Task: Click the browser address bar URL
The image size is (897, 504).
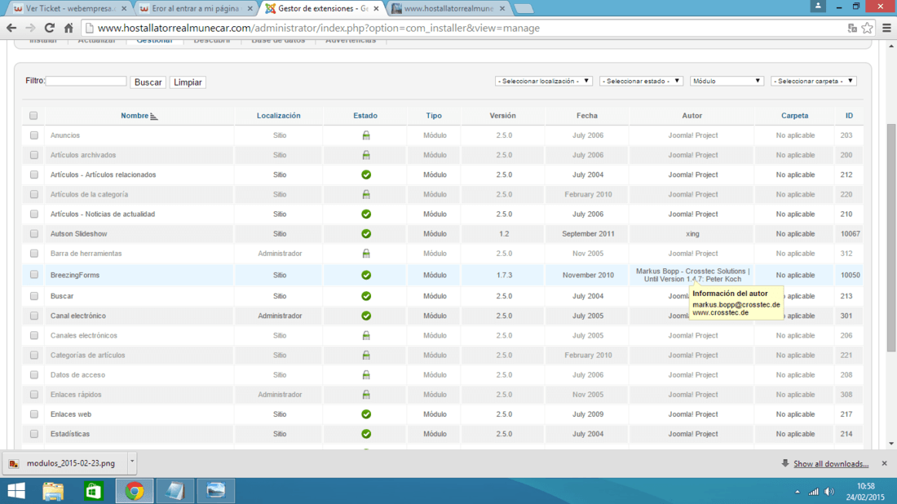Action: 318,28
